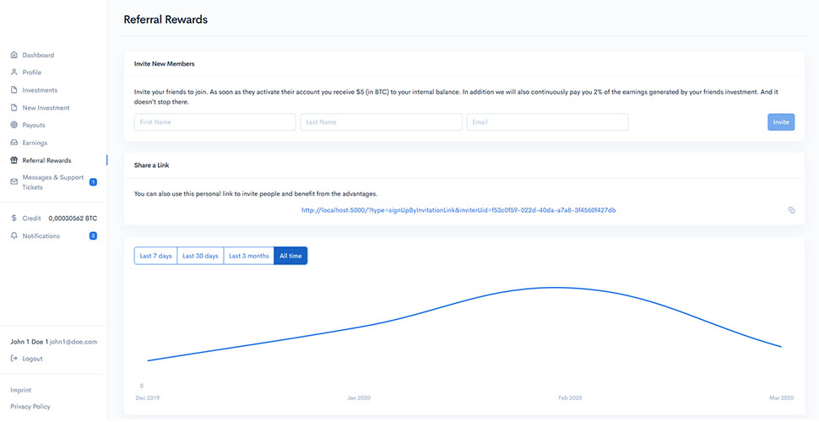Click into the Email input field
The image size is (819, 422).
tap(547, 122)
